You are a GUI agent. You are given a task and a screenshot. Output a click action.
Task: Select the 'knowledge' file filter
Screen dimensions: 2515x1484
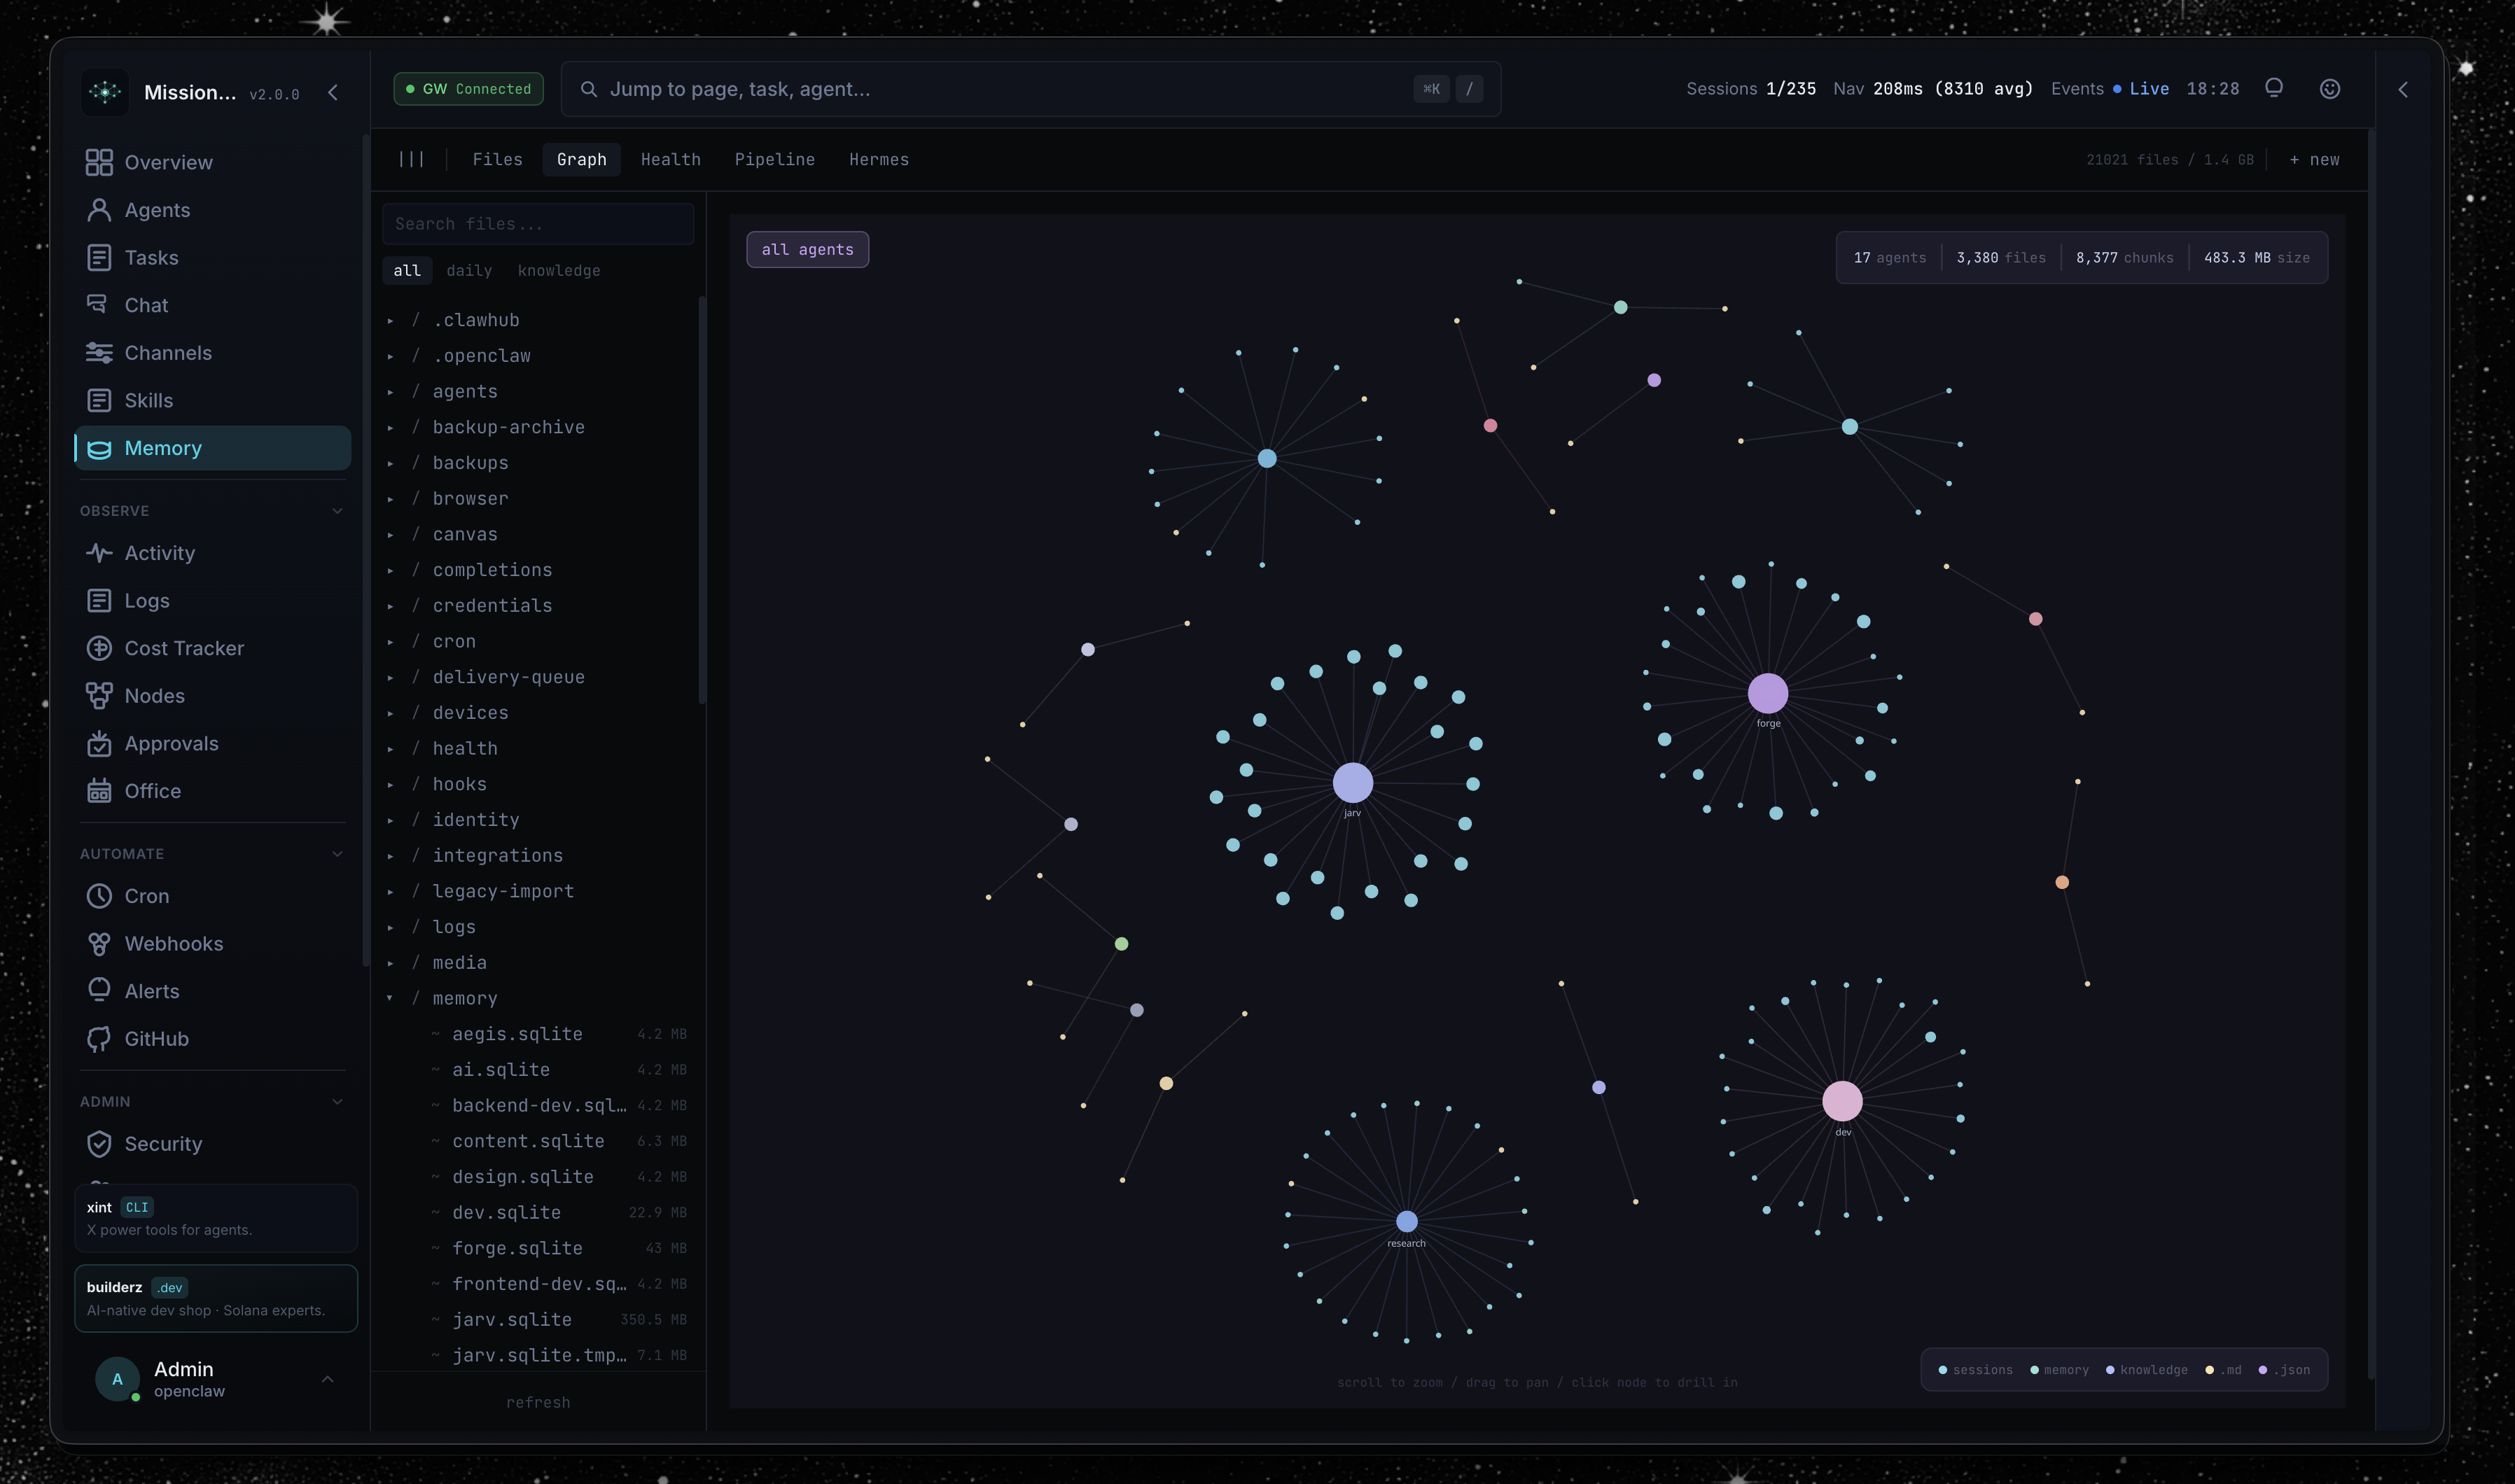[x=559, y=271]
